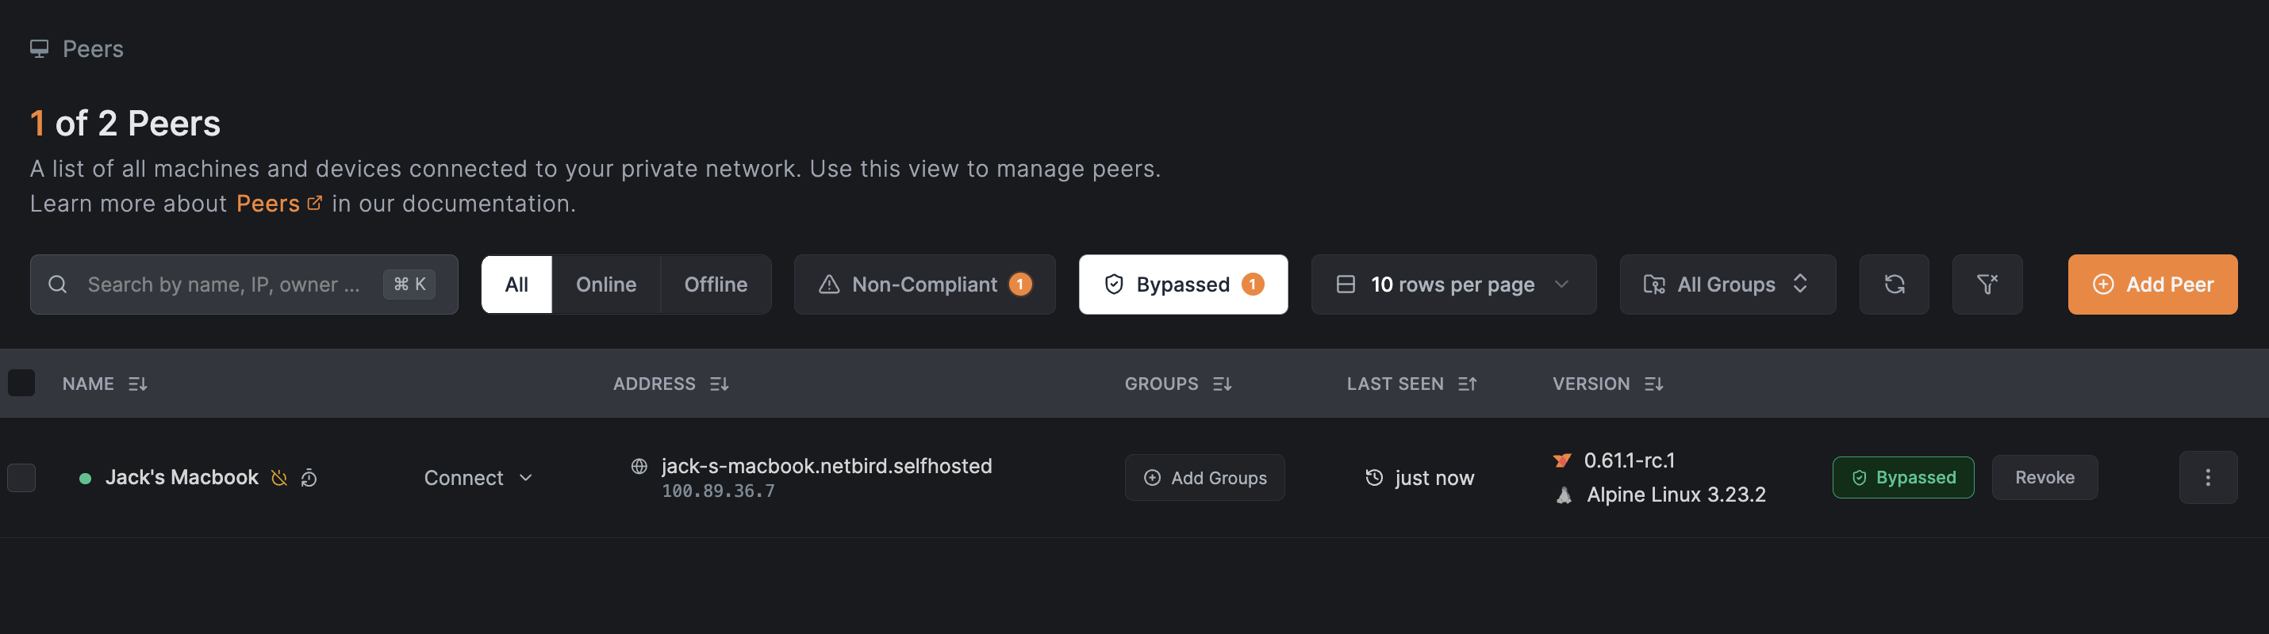The image size is (2269, 634).
Task: Click the refresh peers list icon
Action: [1893, 284]
